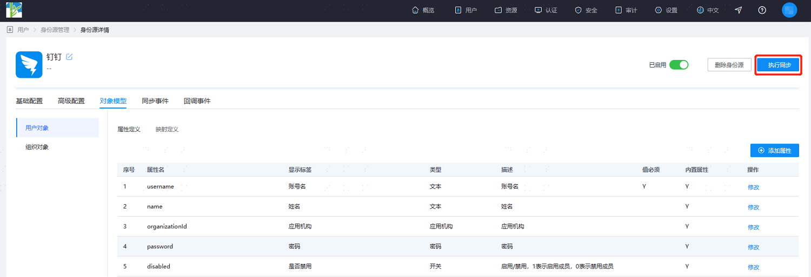811x277 pixels.
Task: Click the paper plane icon in the top bar
Action: (739, 10)
